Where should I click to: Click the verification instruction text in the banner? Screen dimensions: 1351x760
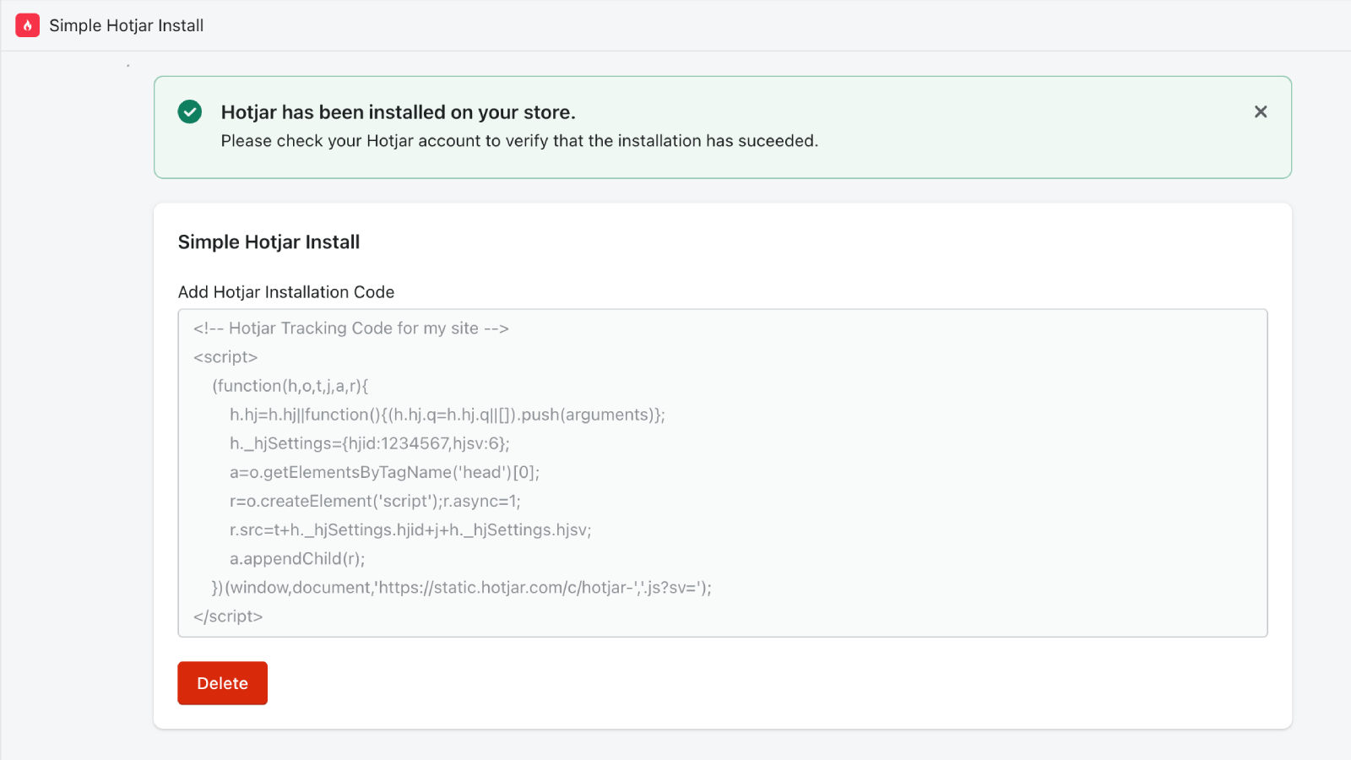pos(519,140)
